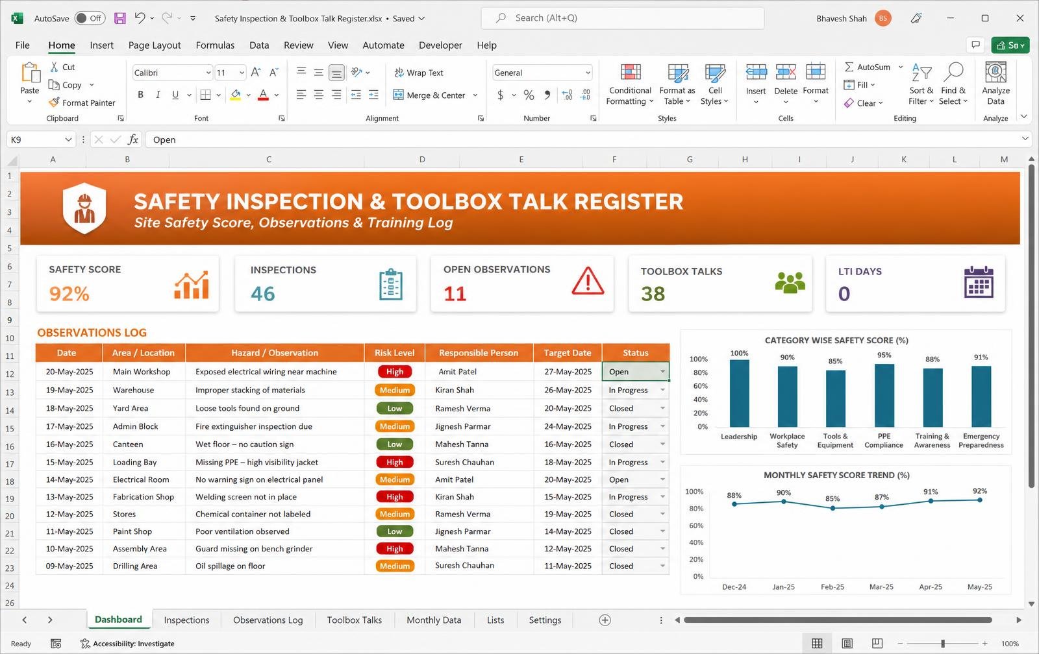Expand the formula bar
The width and height of the screenshot is (1039, 654).
pyautogui.click(x=1025, y=139)
